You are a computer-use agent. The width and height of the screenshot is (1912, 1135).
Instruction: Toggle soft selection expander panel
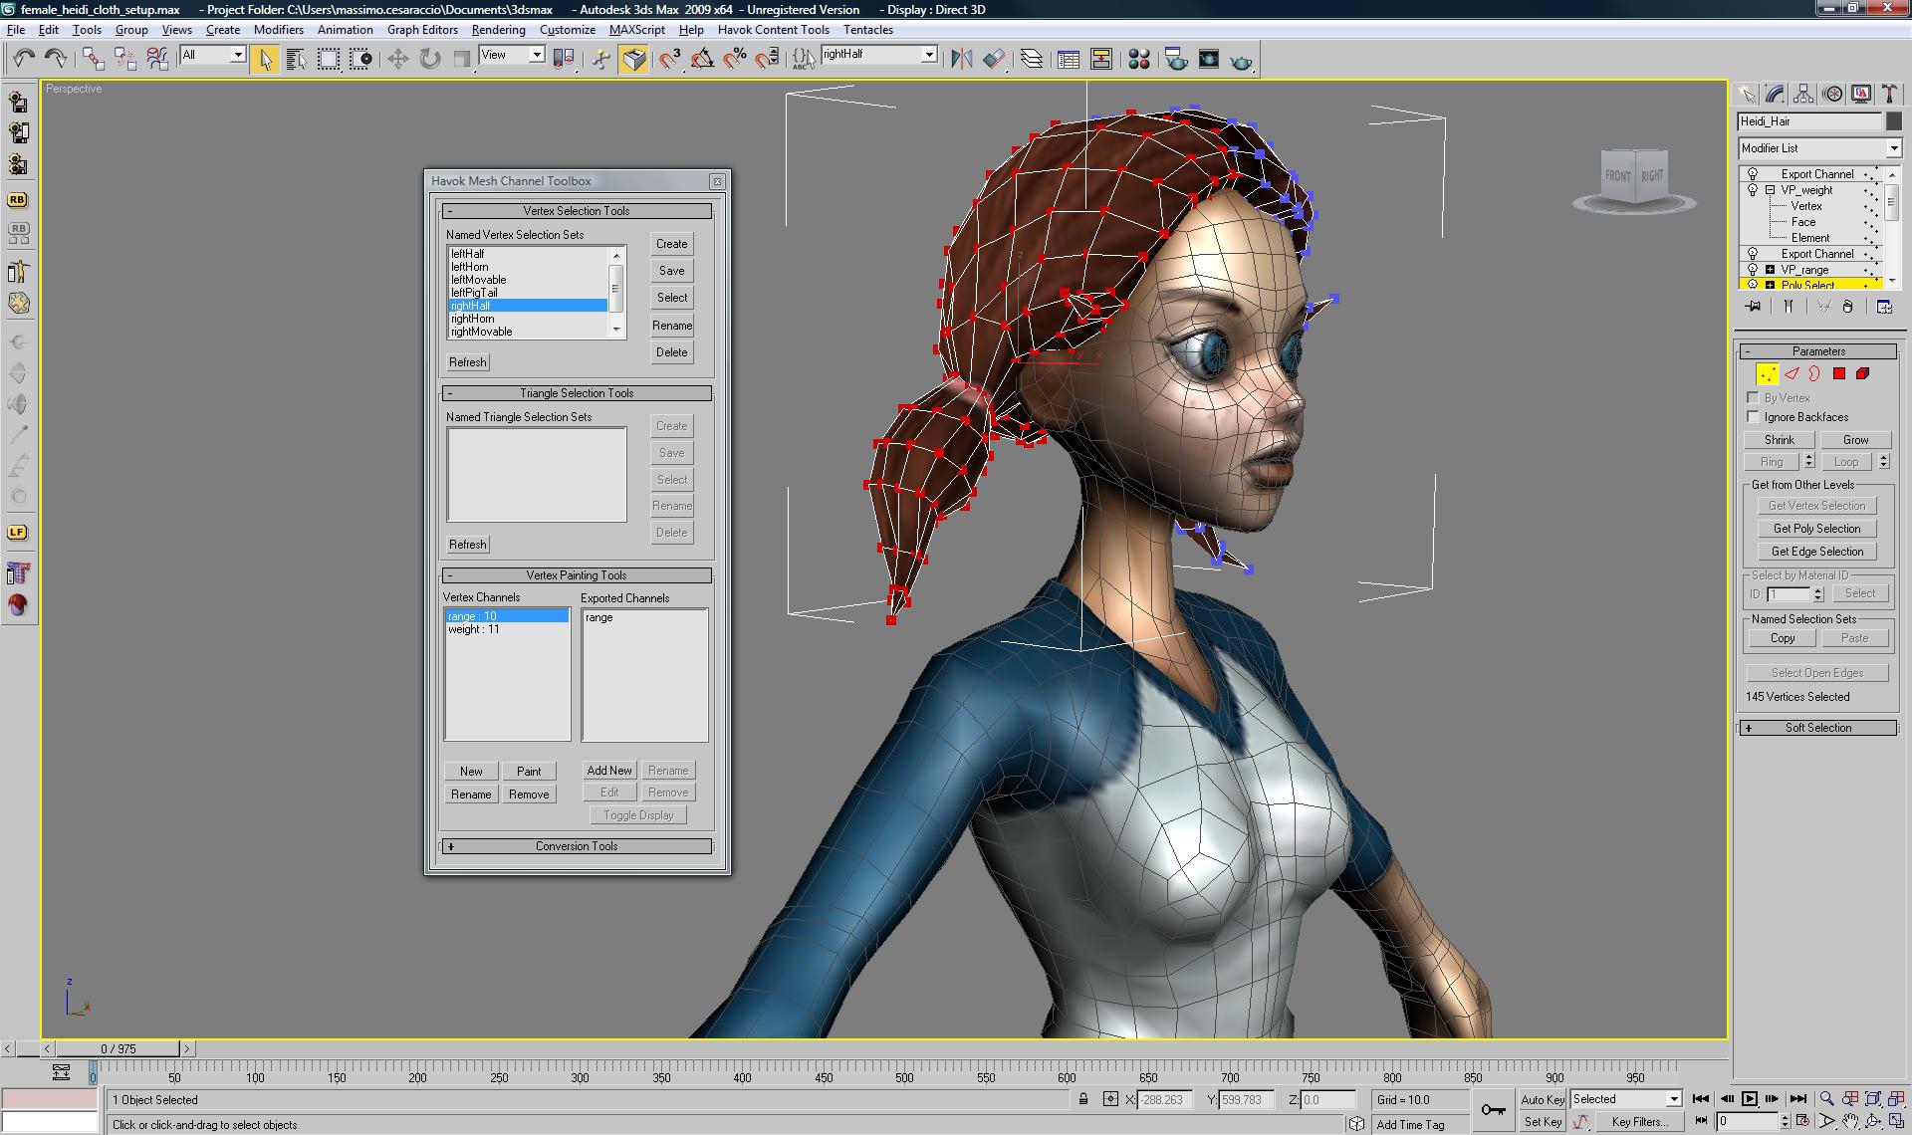point(1749,727)
